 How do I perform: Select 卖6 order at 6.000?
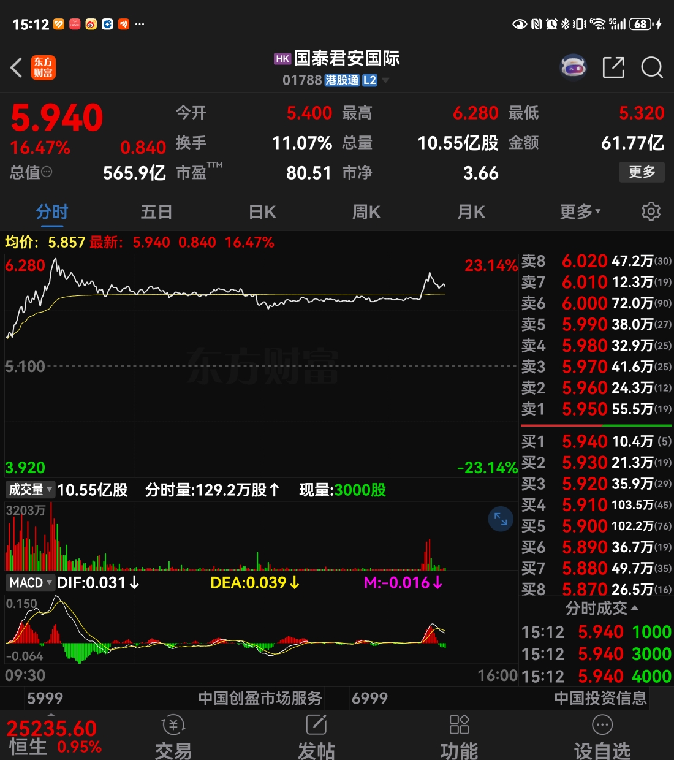pos(596,303)
